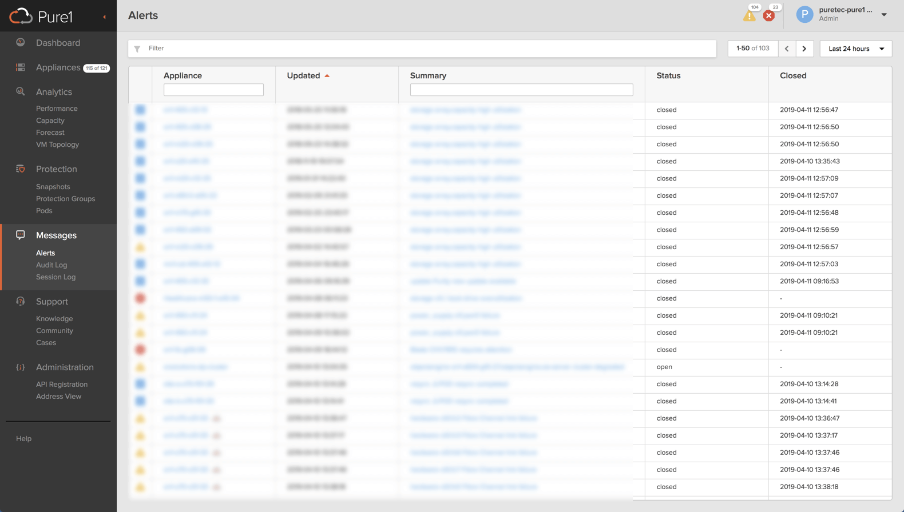
Task: Click the filter funnel icon
Action: tap(137, 49)
